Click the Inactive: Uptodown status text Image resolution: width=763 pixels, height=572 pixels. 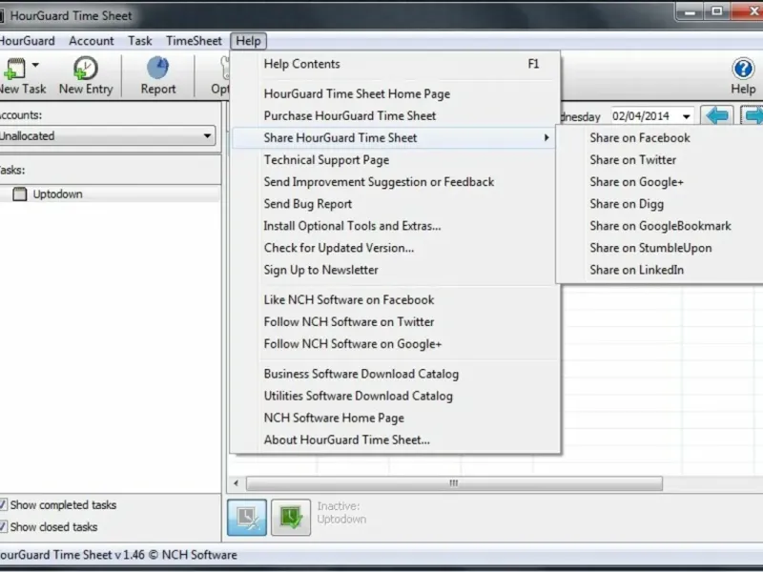click(x=341, y=513)
